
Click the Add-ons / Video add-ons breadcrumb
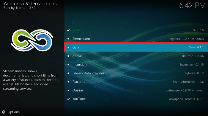[30, 4]
